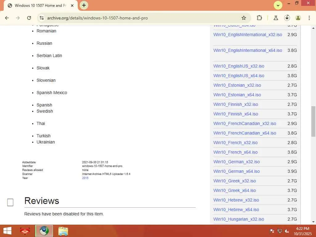View site information icon in address bar
Image resolution: width=316 pixels, height=237 pixels.
pos(42,18)
